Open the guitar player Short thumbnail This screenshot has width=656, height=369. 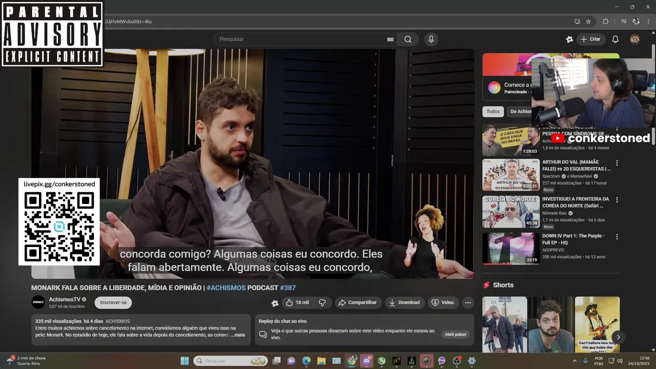pos(597,324)
